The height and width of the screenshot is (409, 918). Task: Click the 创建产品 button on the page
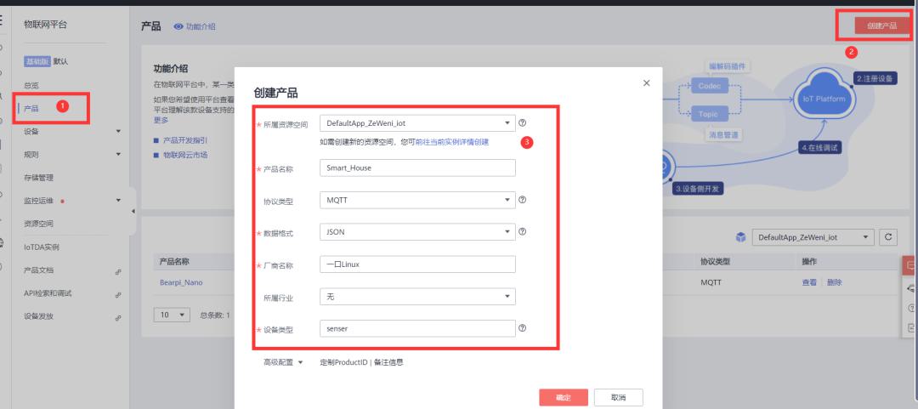pyautogui.click(x=881, y=26)
